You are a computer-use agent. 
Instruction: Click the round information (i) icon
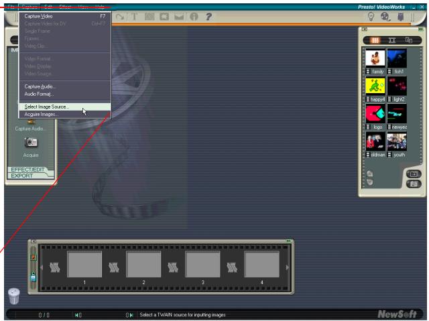click(x=194, y=17)
